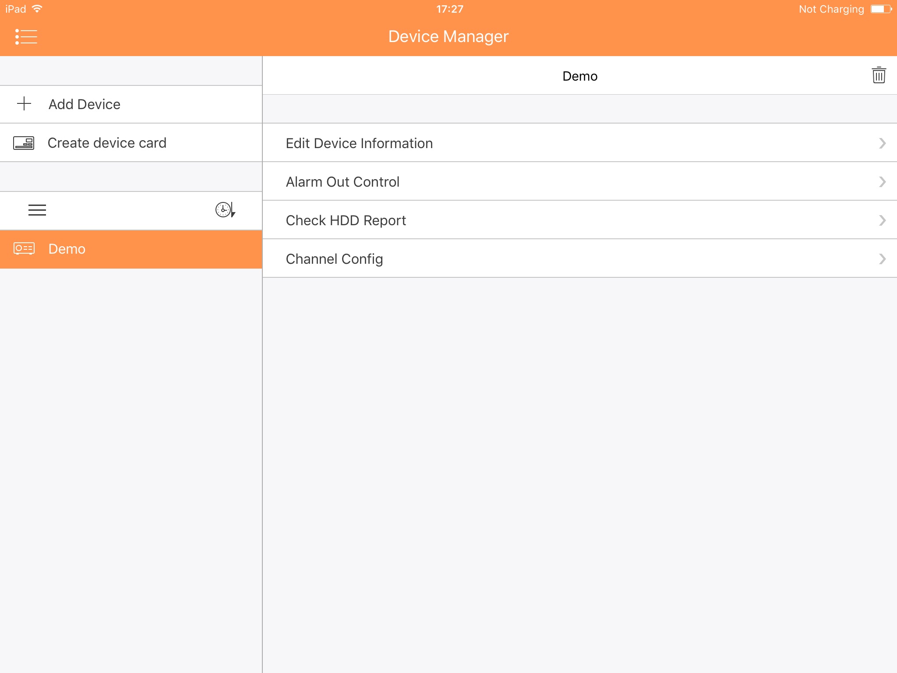Select the Demo device in sidebar
This screenshot has height=673, width=897.
pyautogui.click(x=131, y=249)
